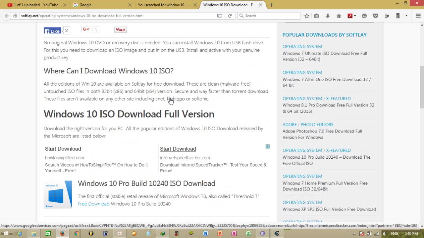
Task: Click internetspeedtracker.com Start Download ad link
Action: (178, 149)
